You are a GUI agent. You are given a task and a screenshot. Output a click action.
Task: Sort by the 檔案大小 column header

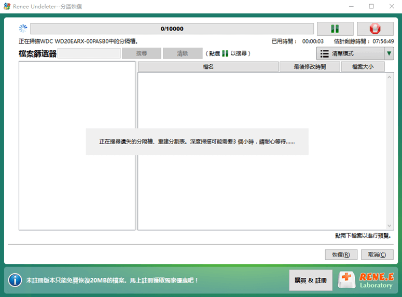coord(363,67)
